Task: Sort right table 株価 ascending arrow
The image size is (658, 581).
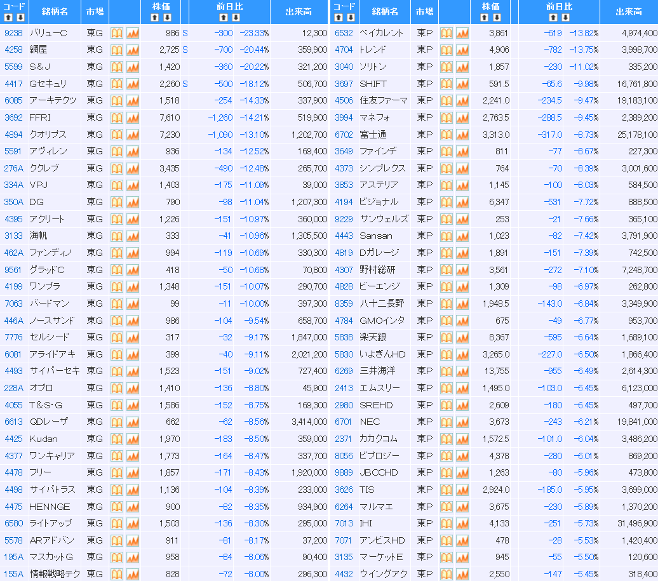Action: point(484,18)
